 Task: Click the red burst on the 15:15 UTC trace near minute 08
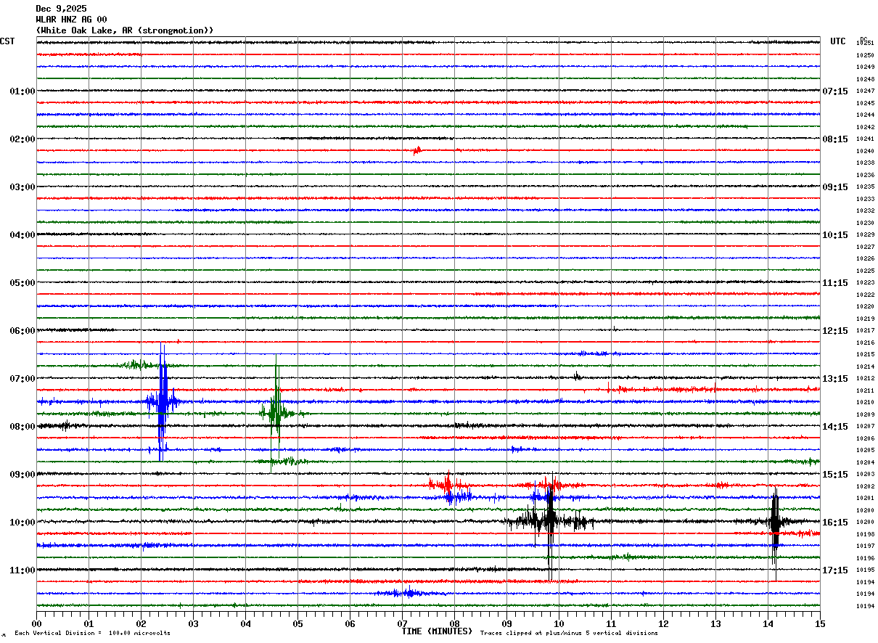click(x=448, y=484)
